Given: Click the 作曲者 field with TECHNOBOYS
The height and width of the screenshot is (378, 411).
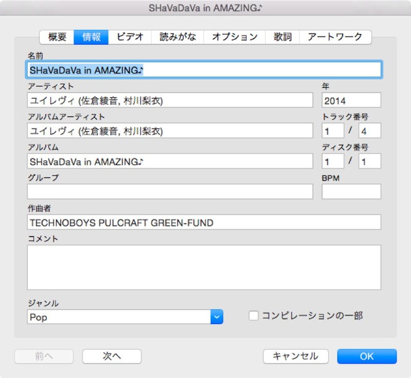Looking at the screenshot, I should [x=204, y=222].
